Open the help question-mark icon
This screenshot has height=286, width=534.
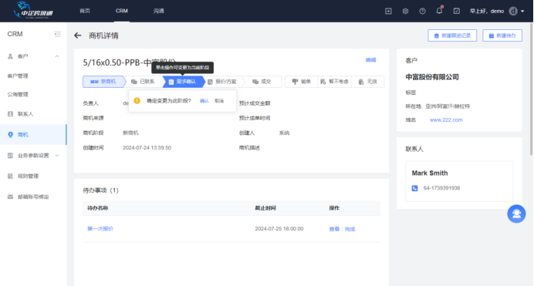(422, 12)
